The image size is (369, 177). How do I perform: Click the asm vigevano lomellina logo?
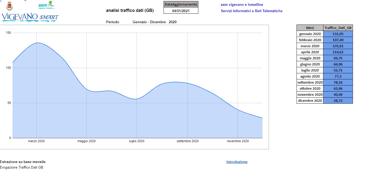click(x=47, y=5)
